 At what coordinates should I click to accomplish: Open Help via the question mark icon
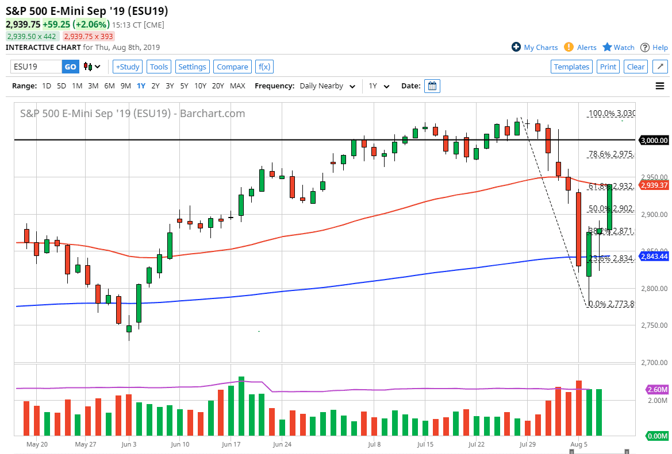click(644, 47)
